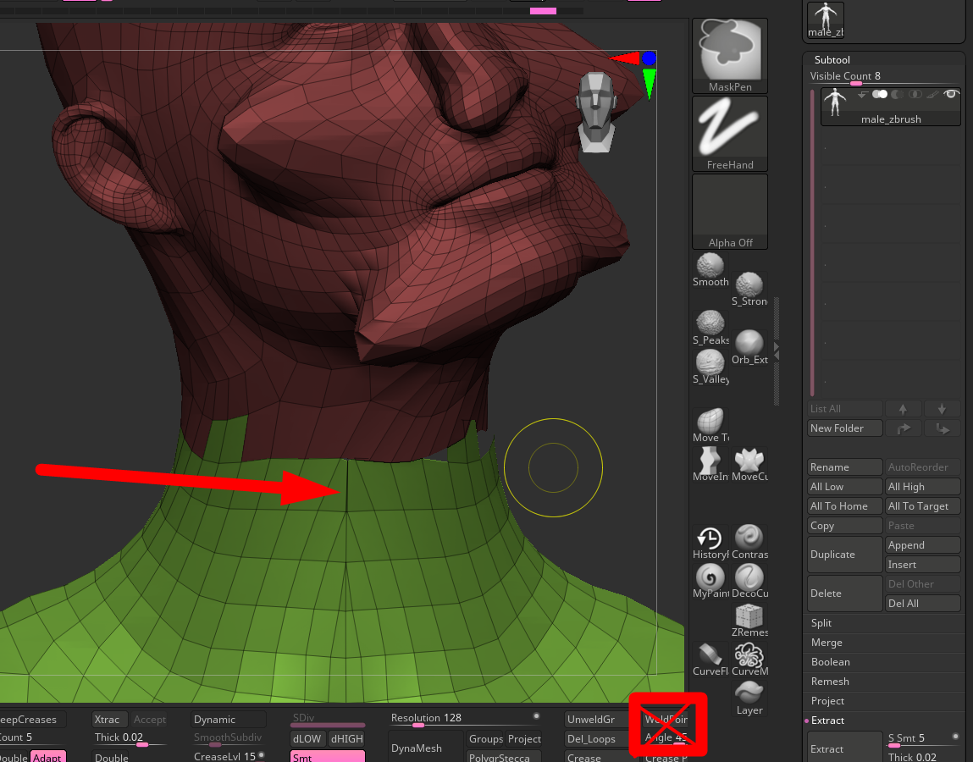Toggle male_zbrush polypaint brush icon

(932, 94)
